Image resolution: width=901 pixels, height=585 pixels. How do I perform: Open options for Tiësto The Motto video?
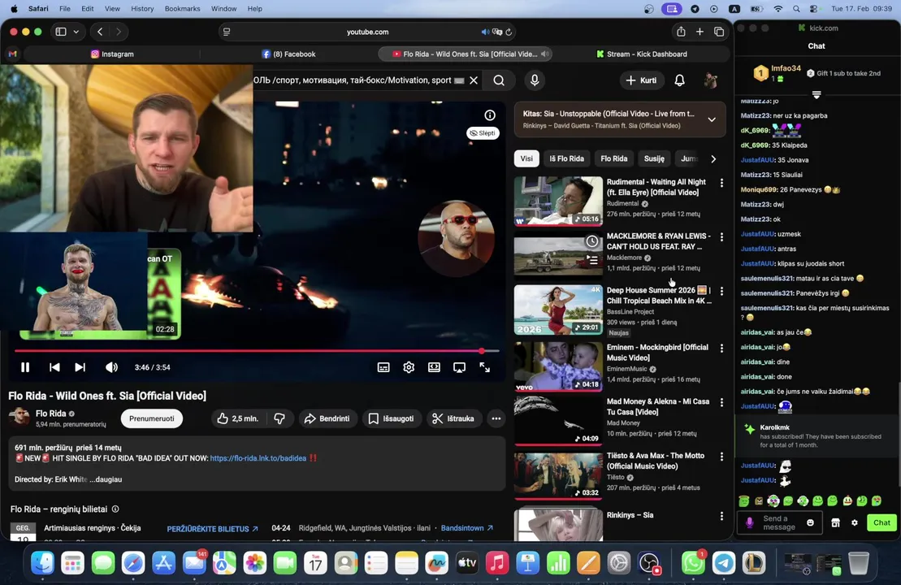[x=721, y=457]
